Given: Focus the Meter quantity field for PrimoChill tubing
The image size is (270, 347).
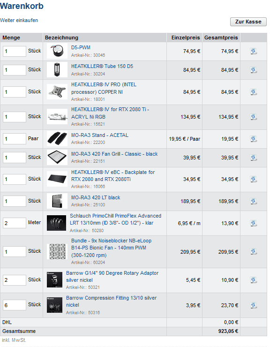Looking at the screenshot, I should (x=15, y=223).
